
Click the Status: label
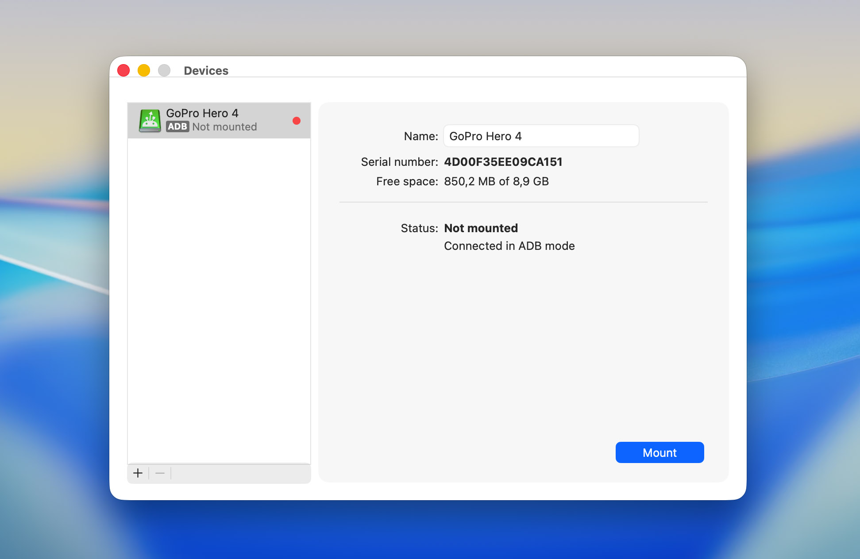(419, 228)
